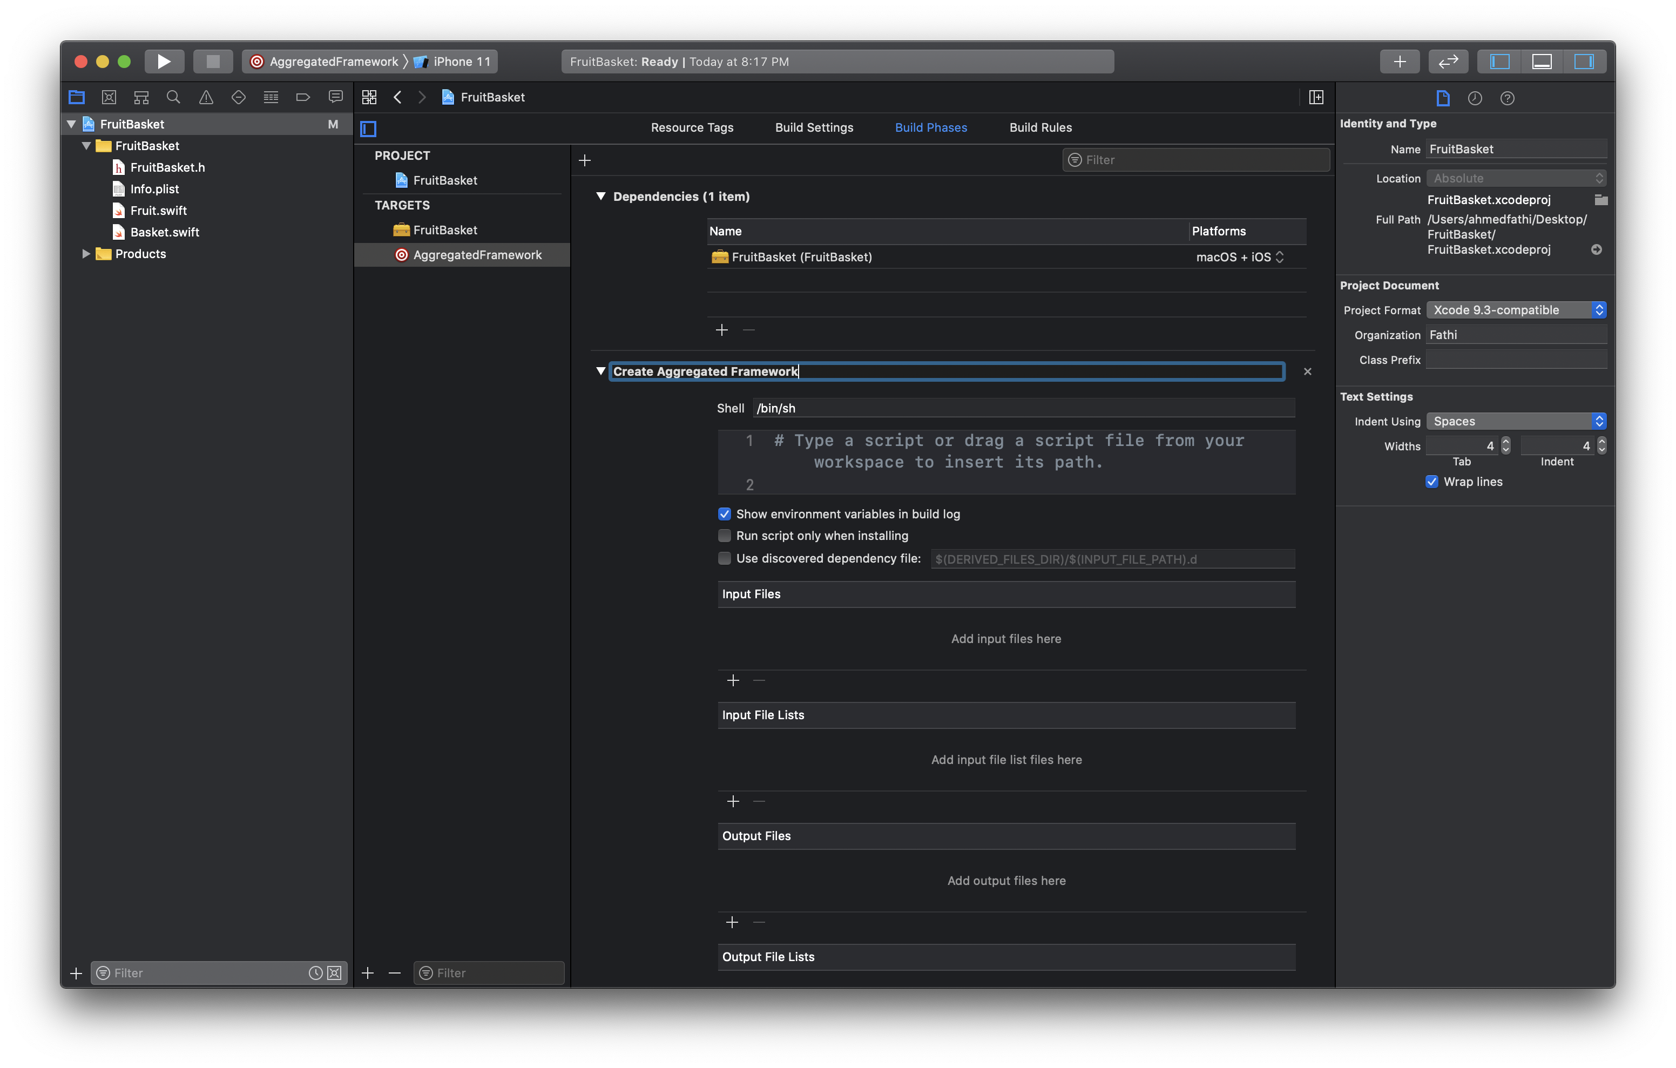
Task: Toggle the Debug area visibility
Action: (x=1542, y=61)
